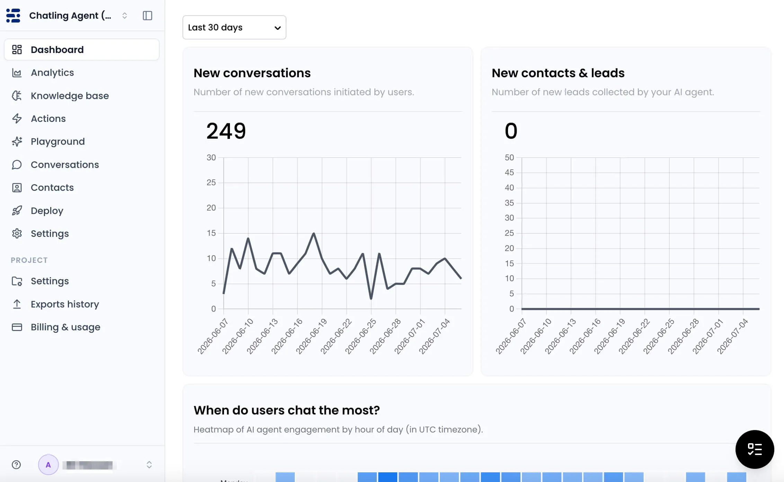784x482 pixels.
Task: Open the agent switcher chevrons
Action: point(125,16)
